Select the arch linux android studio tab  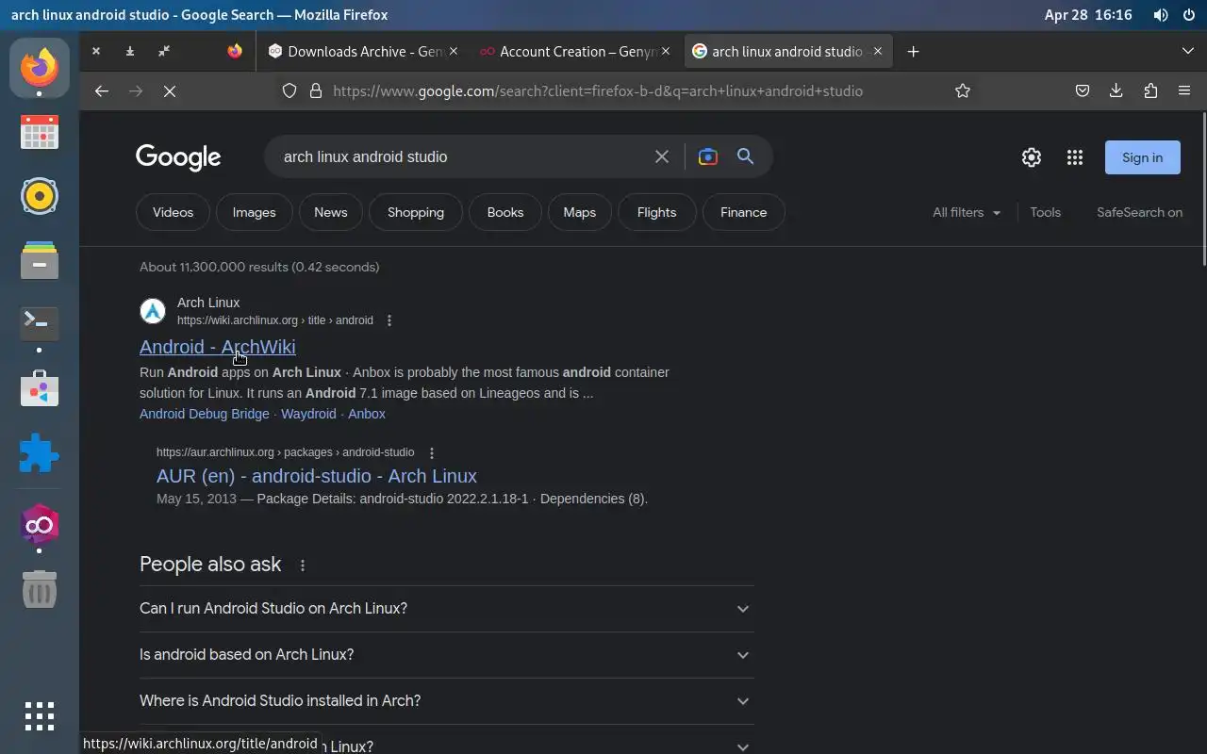point(787,52)
